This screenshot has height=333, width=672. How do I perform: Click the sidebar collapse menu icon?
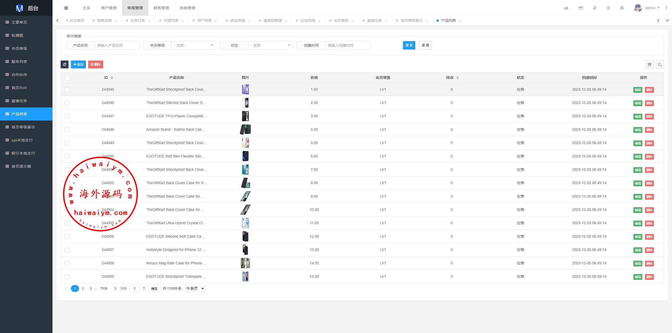66,8
